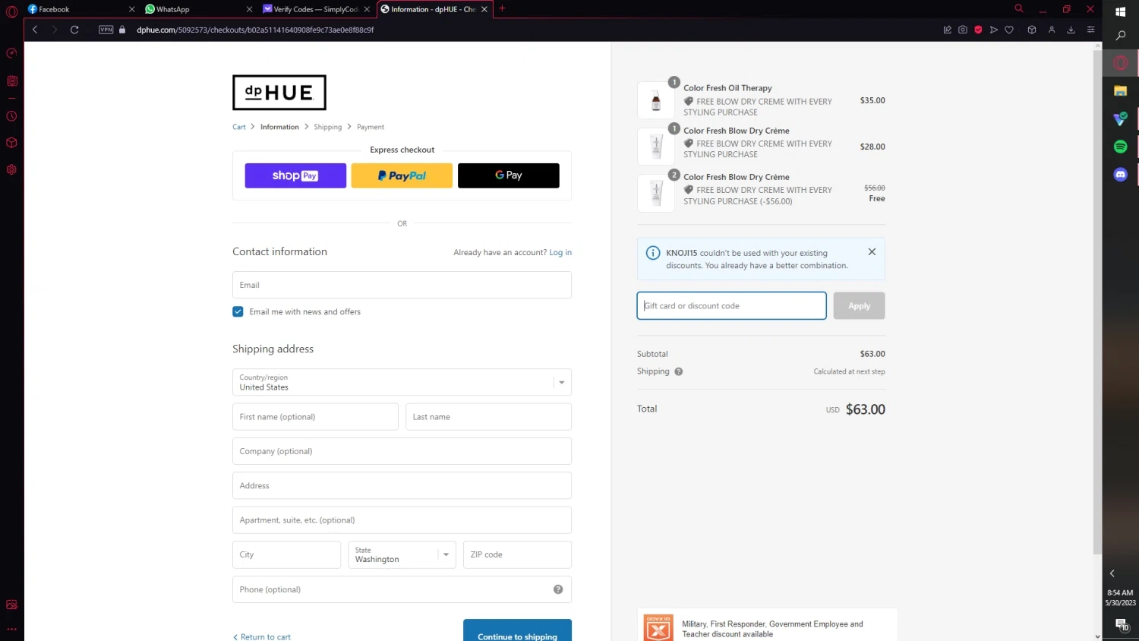Open the Opera main menu logo
This screenshot has height=641, width=1139.
point(11,11)
